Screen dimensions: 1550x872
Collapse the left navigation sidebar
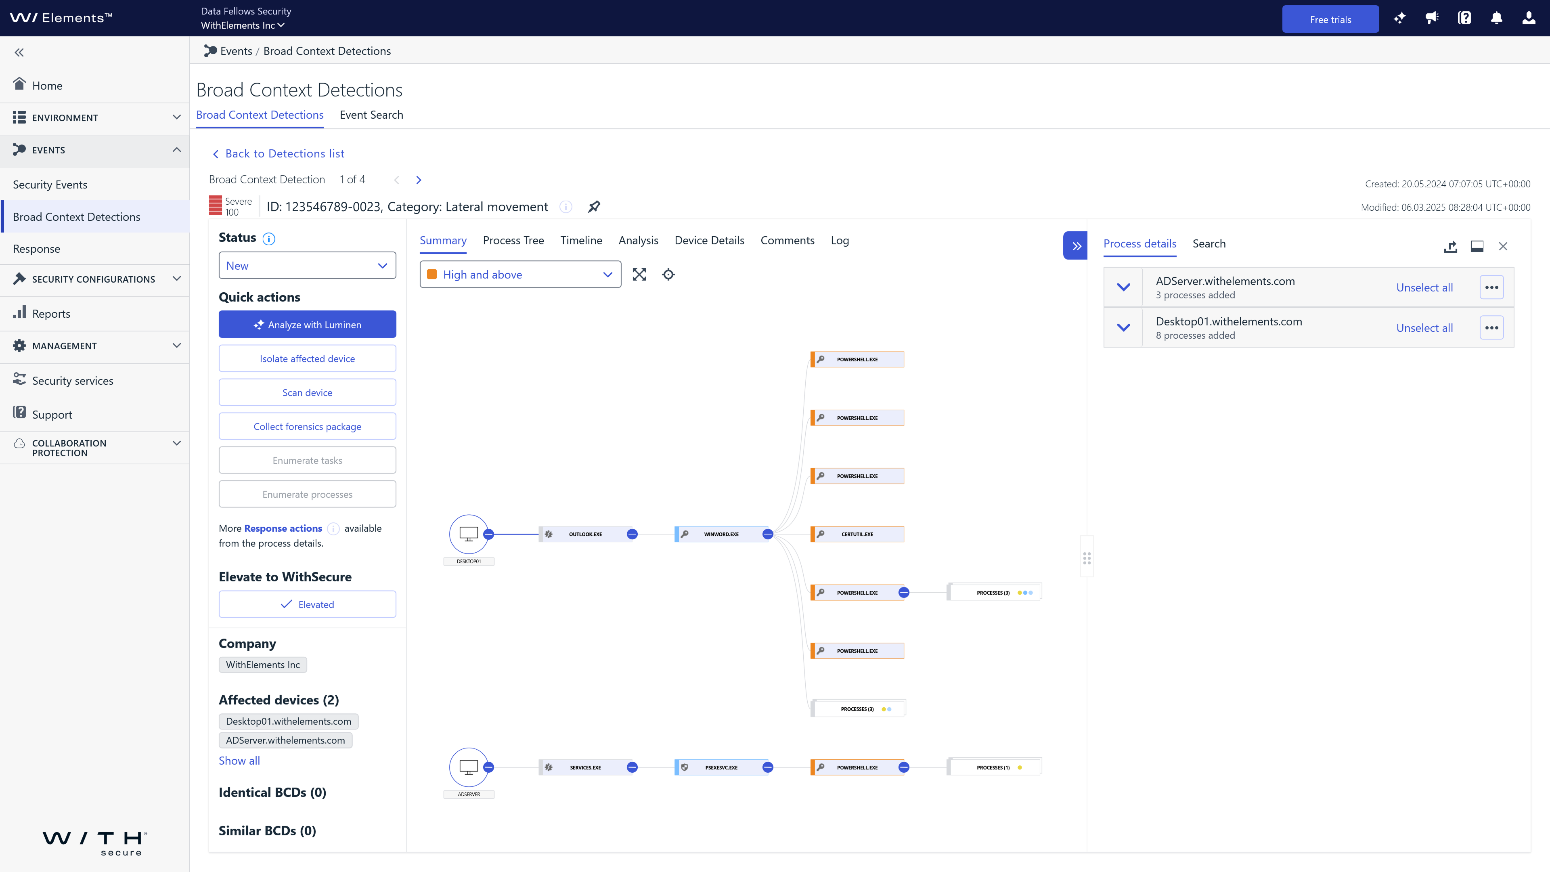click(19, 52)
